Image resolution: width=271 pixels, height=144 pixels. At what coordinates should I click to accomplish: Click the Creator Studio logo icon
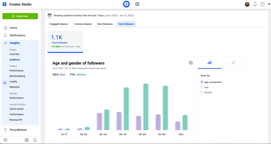pyautogui.click(x=5, y=4)
